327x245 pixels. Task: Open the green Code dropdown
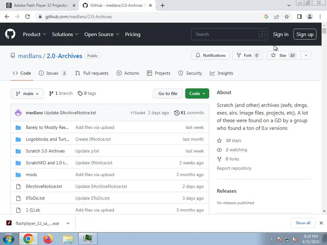click(x=197, y=93)
